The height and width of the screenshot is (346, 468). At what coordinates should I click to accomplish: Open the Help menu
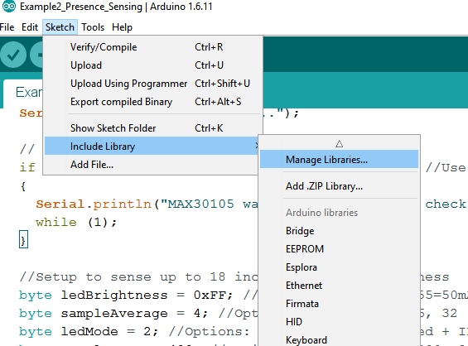pyautogui.click(x=122, y=27)
